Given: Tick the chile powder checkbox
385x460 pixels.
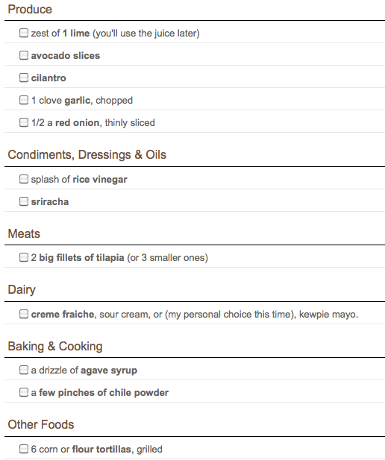Looking at the screenshot, I should [24, 392].
